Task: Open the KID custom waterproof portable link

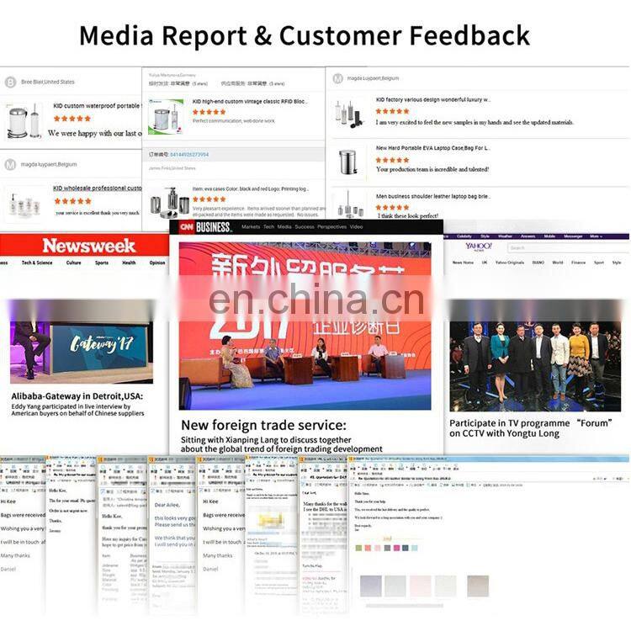Action: (x=96, y=106)
